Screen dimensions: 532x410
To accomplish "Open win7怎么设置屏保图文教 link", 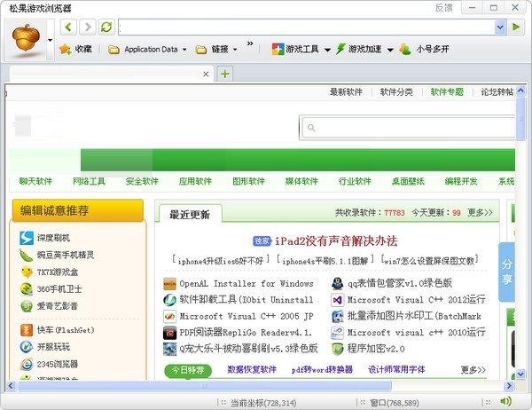I will tap(429, 261).
